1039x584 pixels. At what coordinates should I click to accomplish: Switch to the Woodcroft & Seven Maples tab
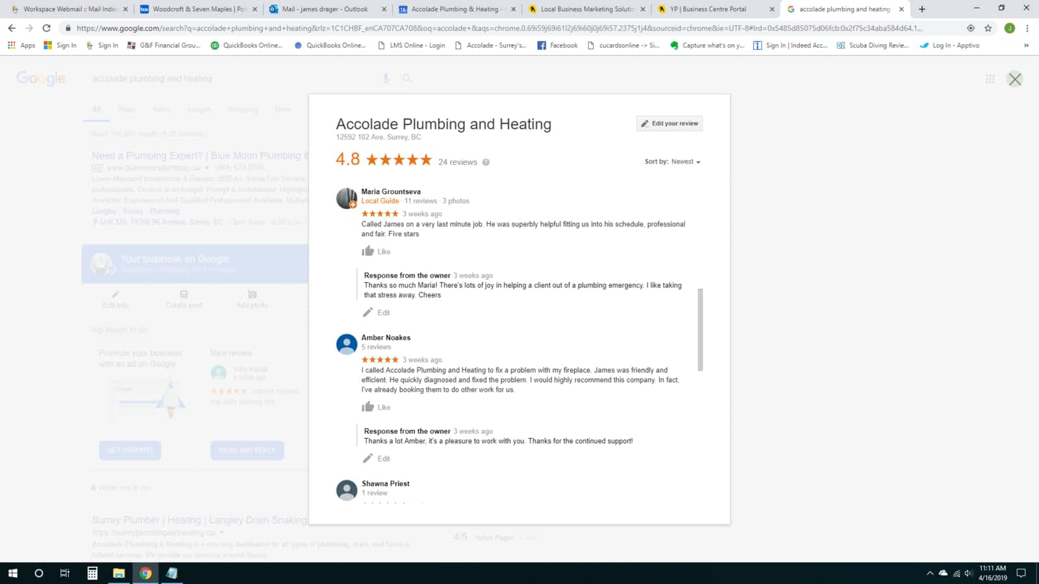(198, 9)
